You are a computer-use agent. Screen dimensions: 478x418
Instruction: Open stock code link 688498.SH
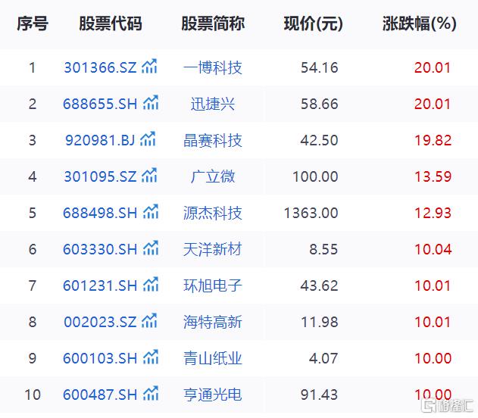point(100,213)
